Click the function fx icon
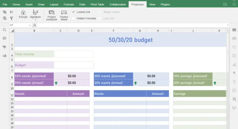The image size is (238, 129). 35,25
